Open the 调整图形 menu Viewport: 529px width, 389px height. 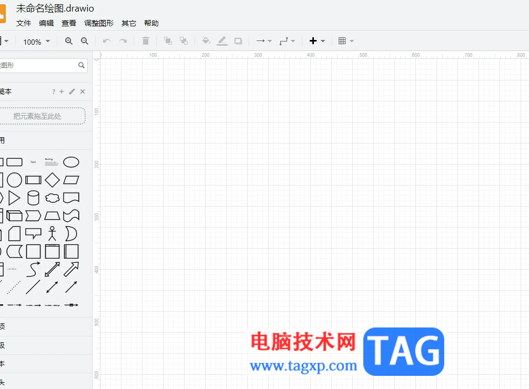pyautogui.click(x=99, y=23)
